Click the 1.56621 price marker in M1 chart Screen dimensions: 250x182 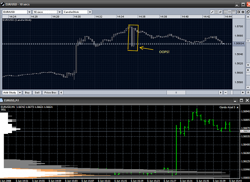(245, 131)
